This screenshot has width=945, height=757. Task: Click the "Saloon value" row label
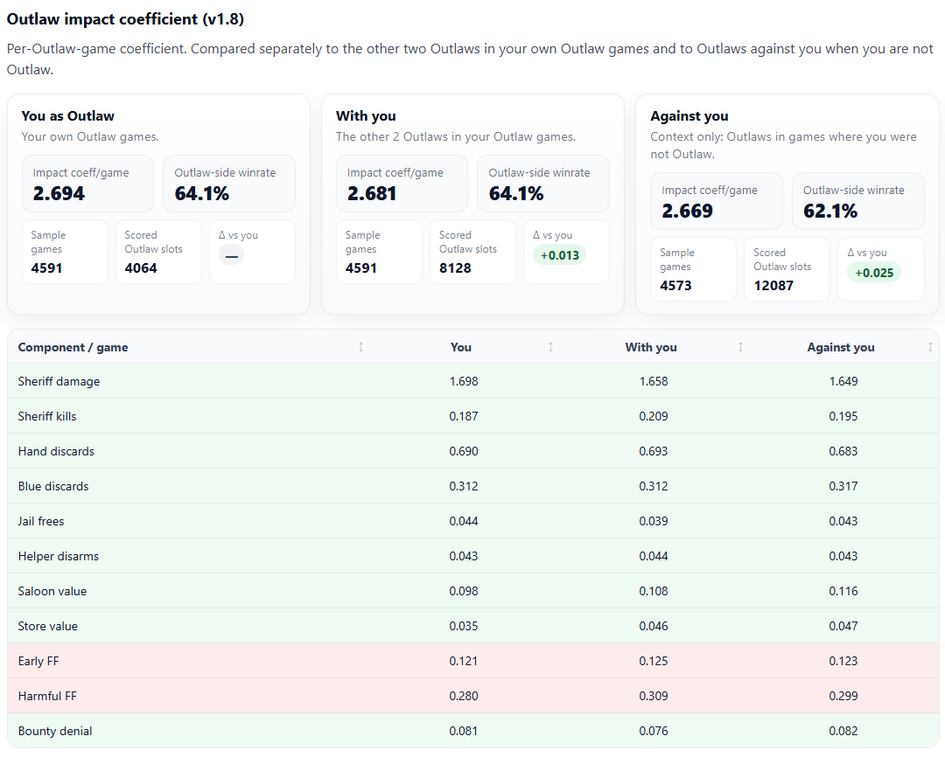point(52,592)
